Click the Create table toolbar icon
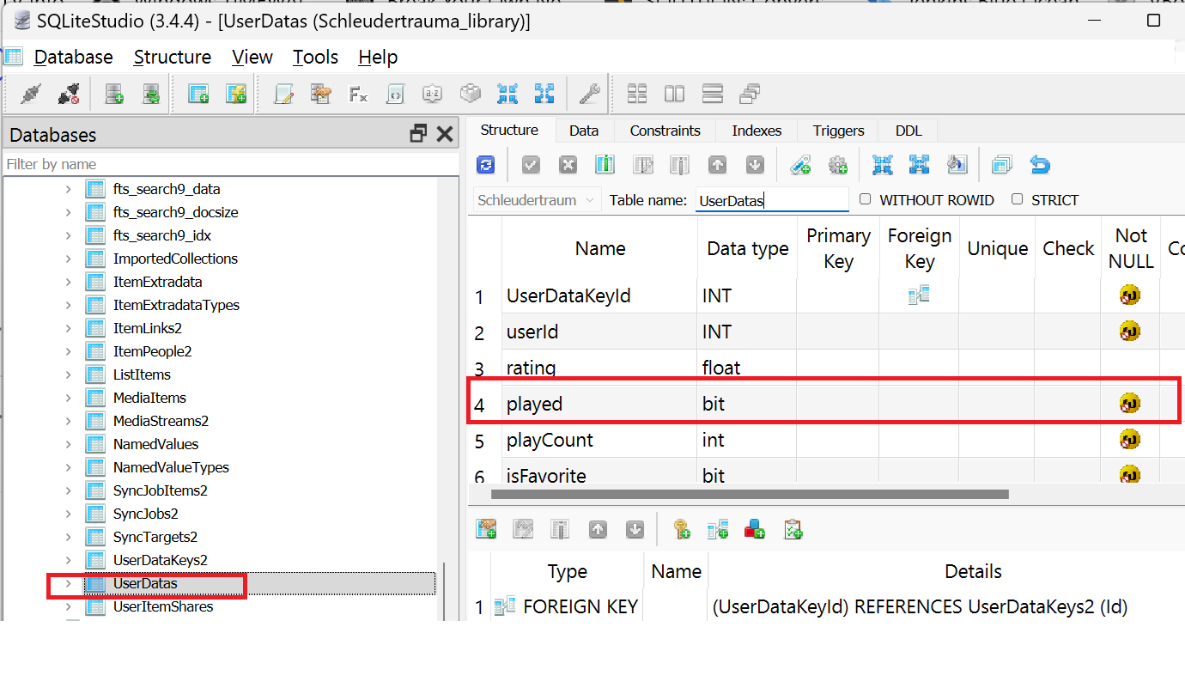The height and width of the screenshot is (694, 1185). click(198, 94)
